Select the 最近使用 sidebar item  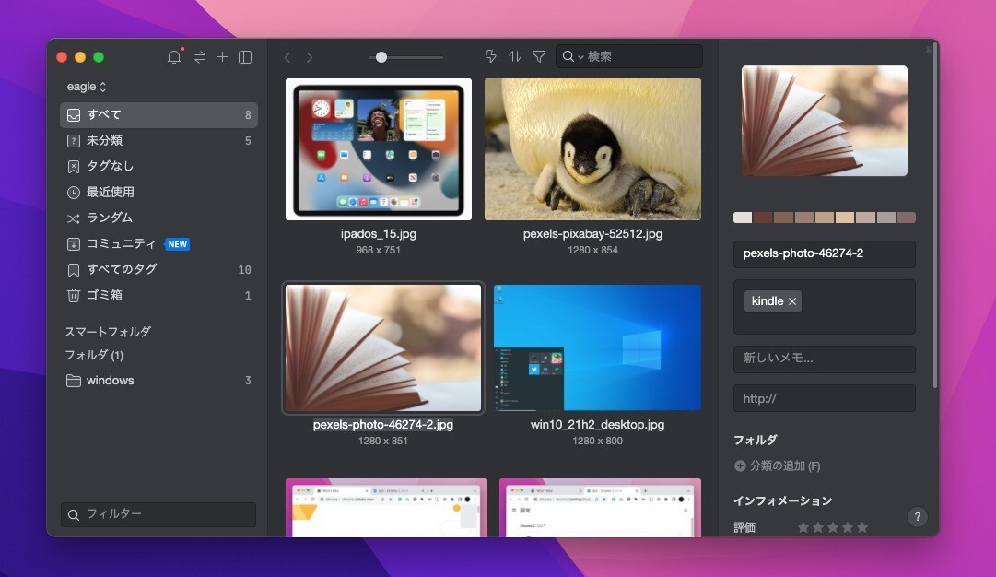(x=158, y=192)
